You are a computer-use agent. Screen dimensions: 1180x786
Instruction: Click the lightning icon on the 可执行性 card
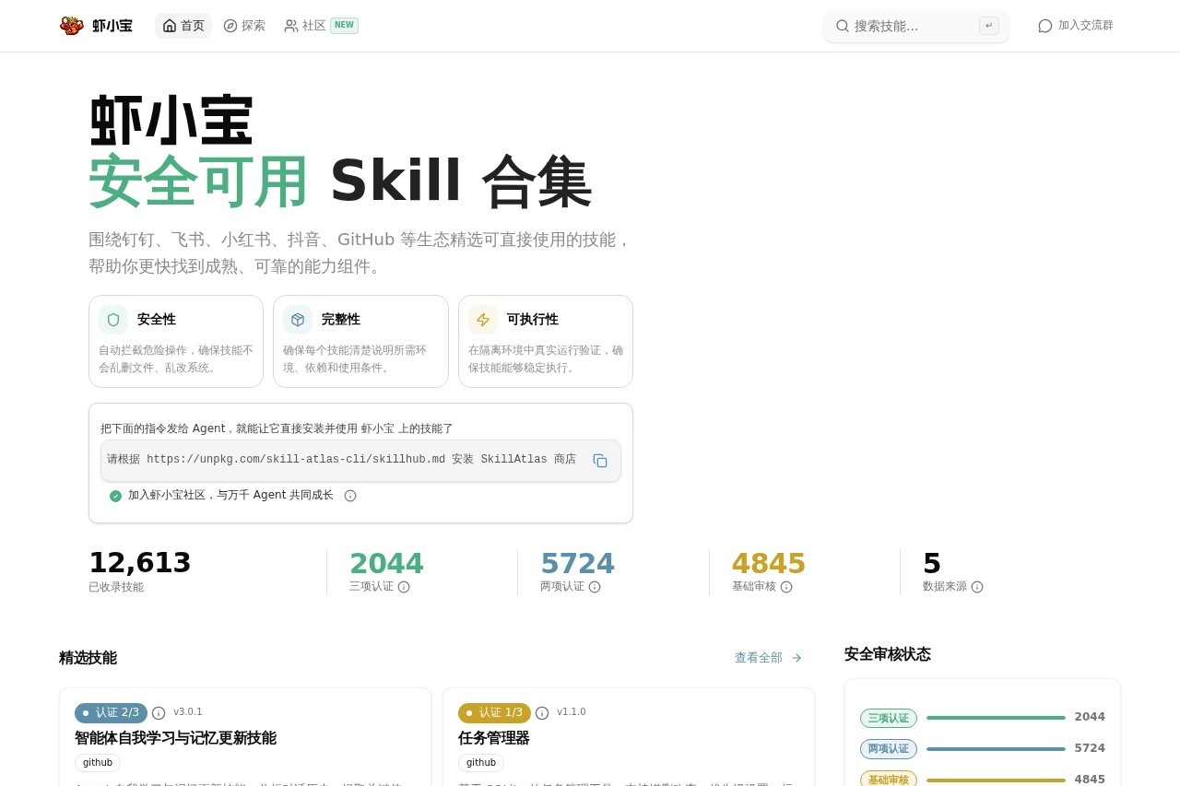(x=483, y=320)
